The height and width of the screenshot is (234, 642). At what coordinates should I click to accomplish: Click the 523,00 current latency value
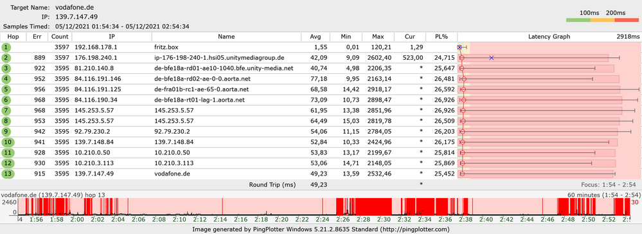coord(413,58)
